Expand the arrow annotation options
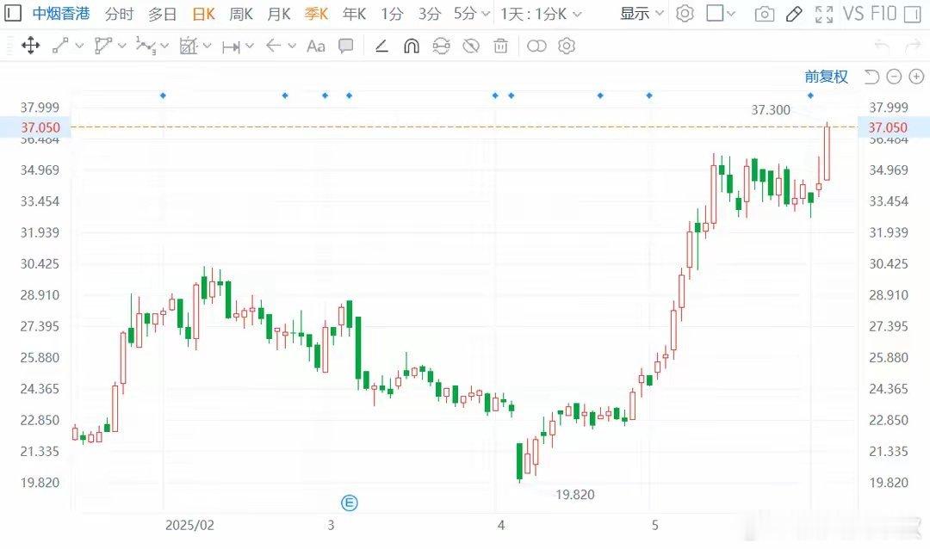Screen dimensions: 930x549 292,46
